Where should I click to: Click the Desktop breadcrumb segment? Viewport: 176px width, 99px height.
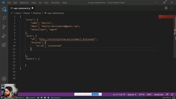click(37, 13)
